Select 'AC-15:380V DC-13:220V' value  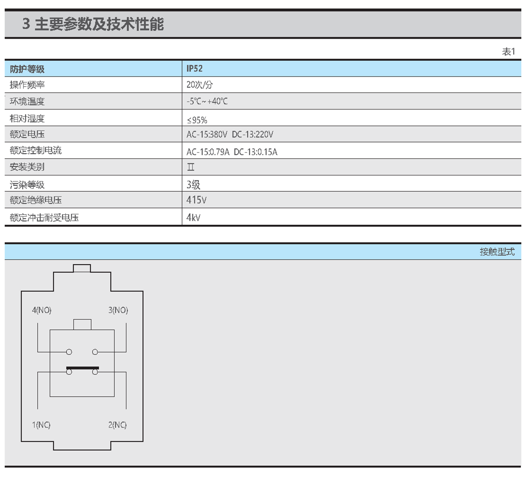pos(230,135)
